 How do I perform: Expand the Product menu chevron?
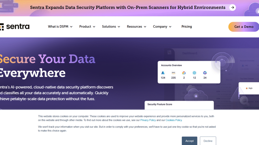point(94,27)
